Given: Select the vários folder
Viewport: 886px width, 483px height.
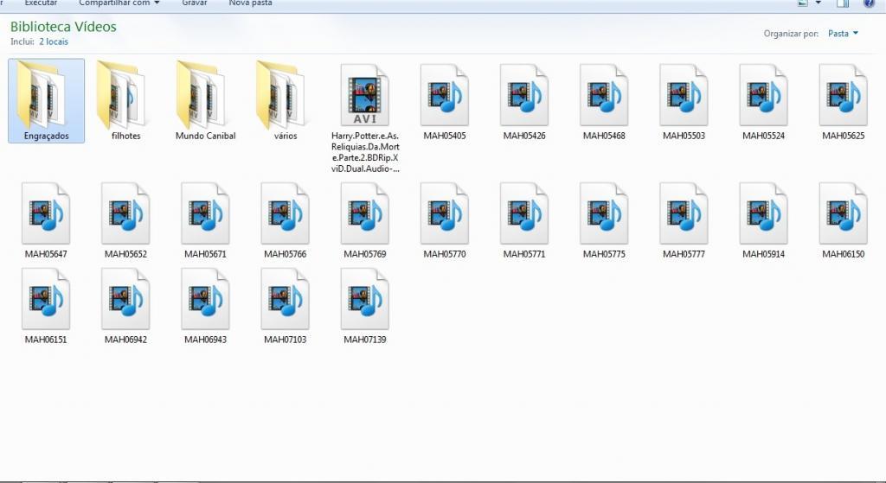Looking at the screenshot, I should coord(286,100).
